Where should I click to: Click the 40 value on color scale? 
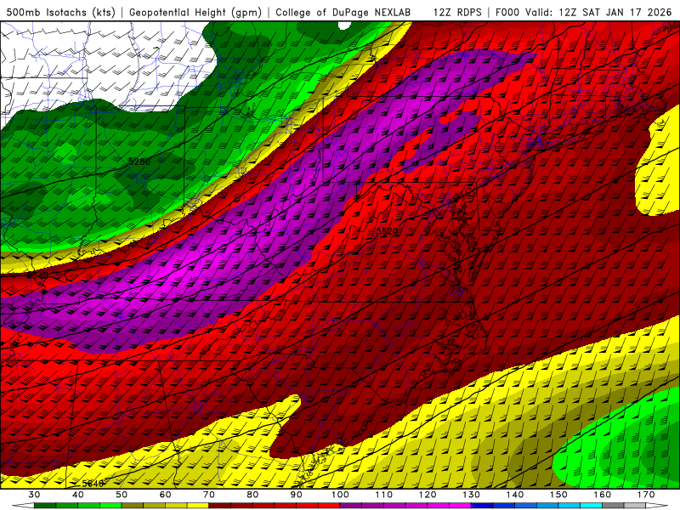coord(77,495)
